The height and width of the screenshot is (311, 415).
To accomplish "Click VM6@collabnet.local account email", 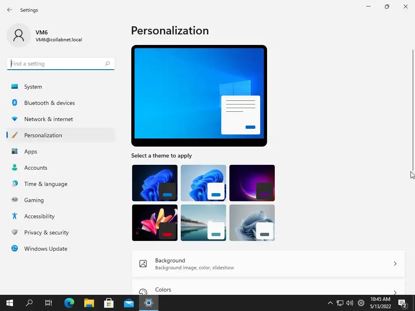I will click(59, 40).
